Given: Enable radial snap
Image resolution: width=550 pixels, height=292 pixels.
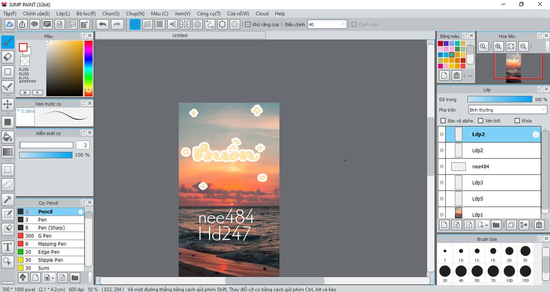Looking at the screenshot, I should 185,24.
